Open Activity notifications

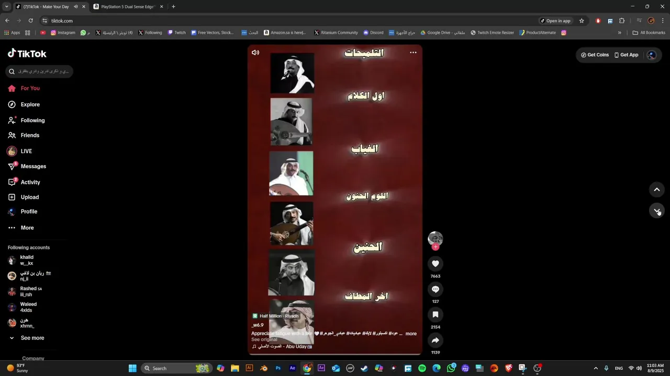point(24,182)
